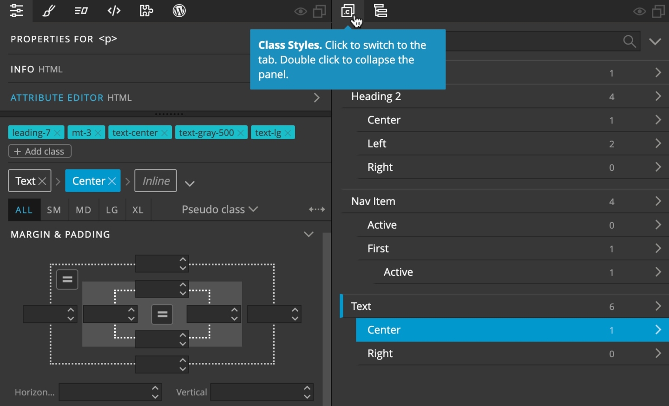Screen dimensions: 669x406
Task: Click the plugins puzzle-piece icon
Action: coord(146,11)
